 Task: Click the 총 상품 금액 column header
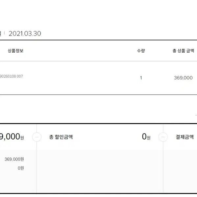click(183, 51)
